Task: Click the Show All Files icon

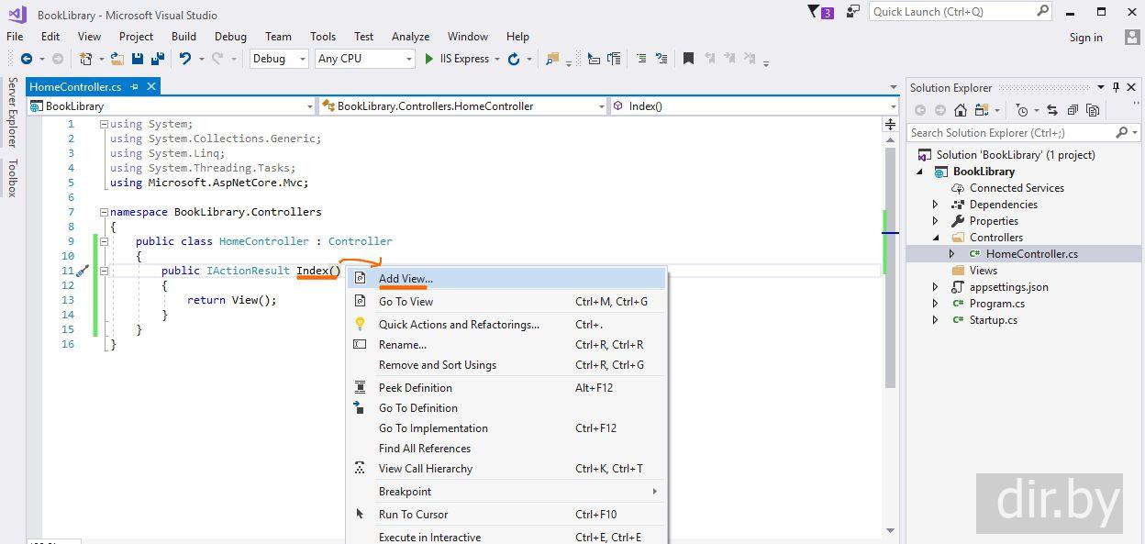Action: (1093, 110)
